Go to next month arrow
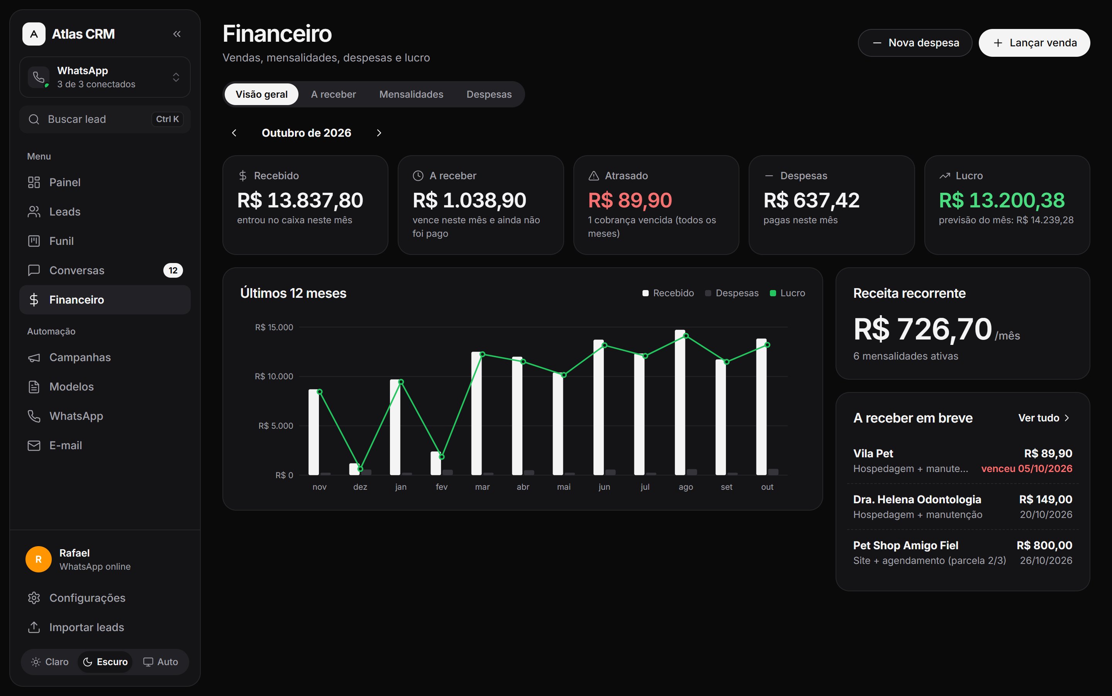Viewport: 1112px width, 696px height. click(379, 133)
